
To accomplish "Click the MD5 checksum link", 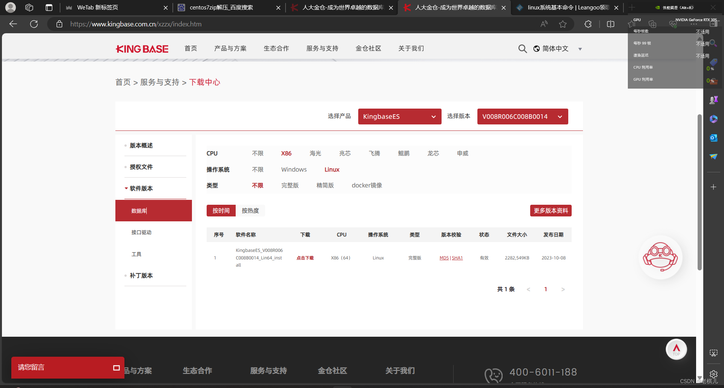I will pyautogui.click(x=443, y=258).
